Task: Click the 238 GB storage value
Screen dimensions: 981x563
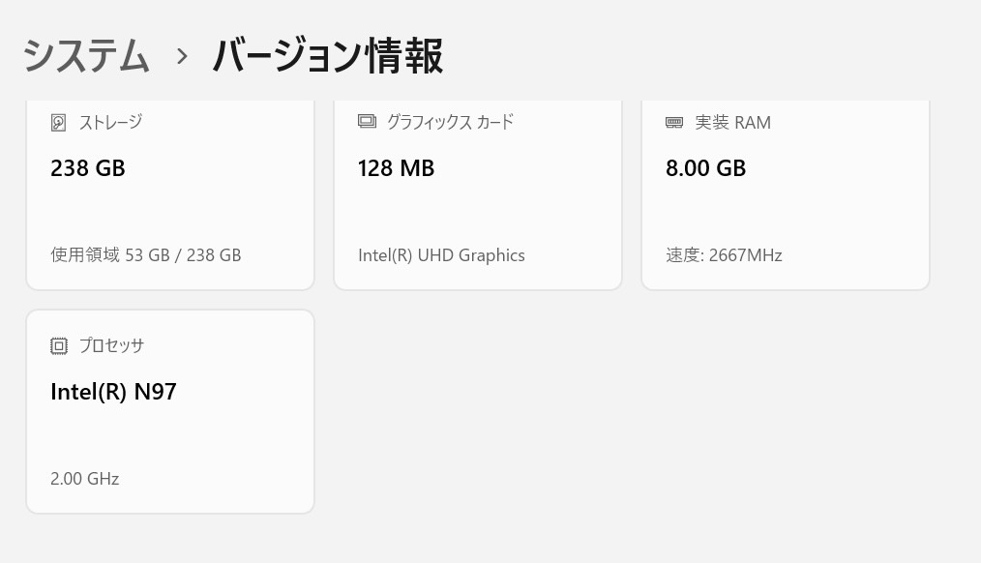Action: pos(88,168)
